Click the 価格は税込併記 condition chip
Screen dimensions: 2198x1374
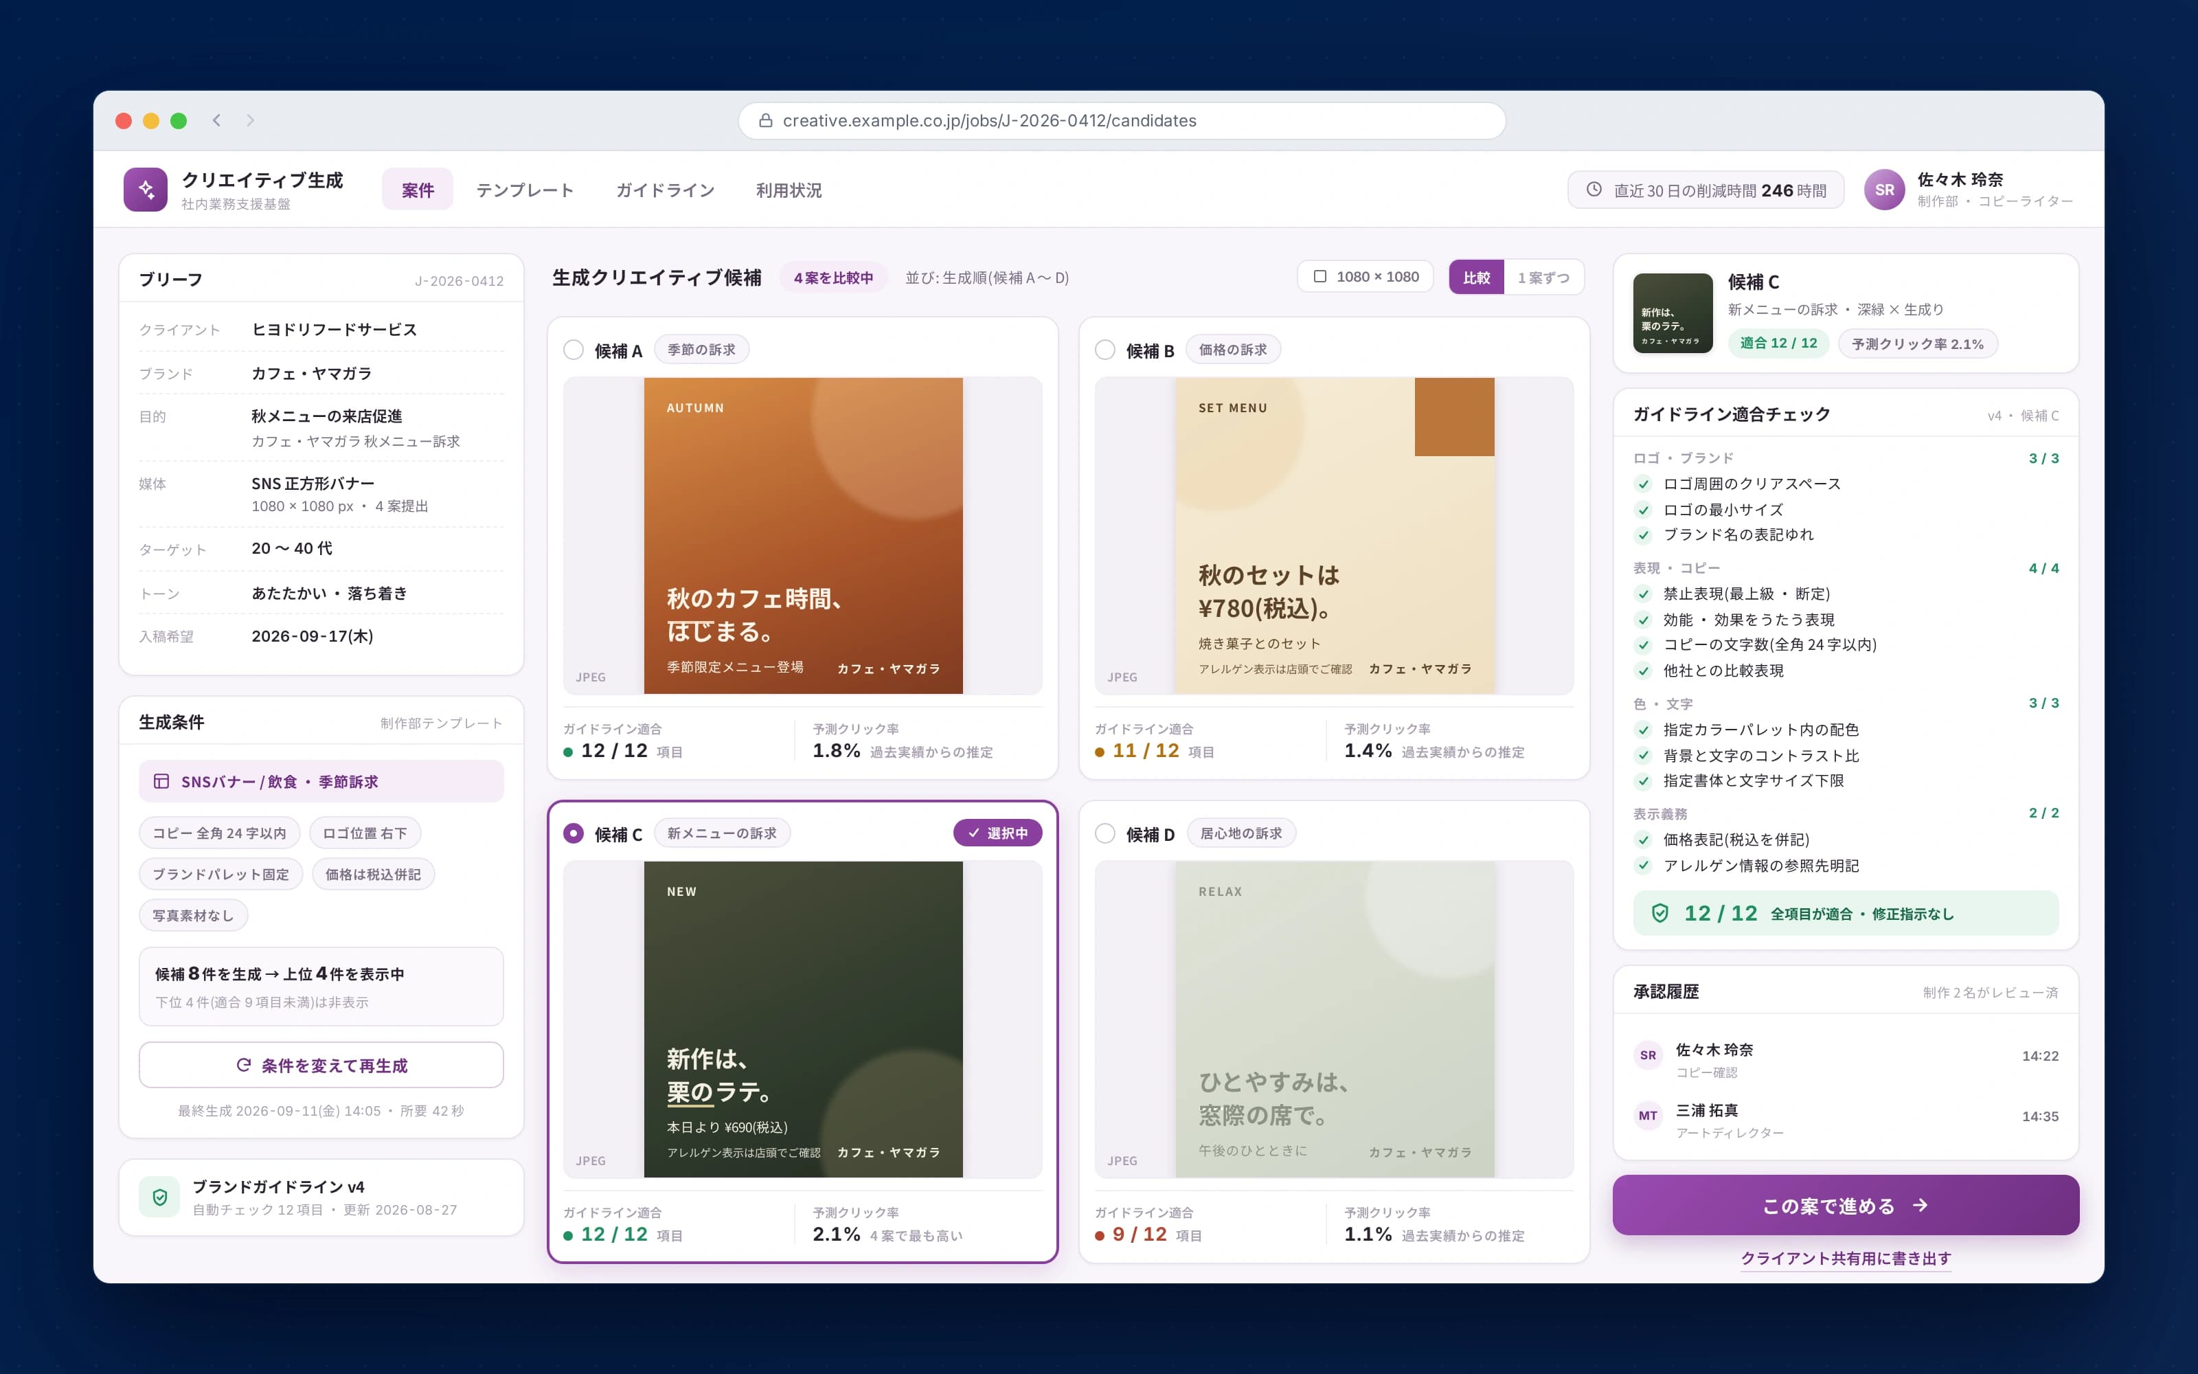tap(372, 874)
